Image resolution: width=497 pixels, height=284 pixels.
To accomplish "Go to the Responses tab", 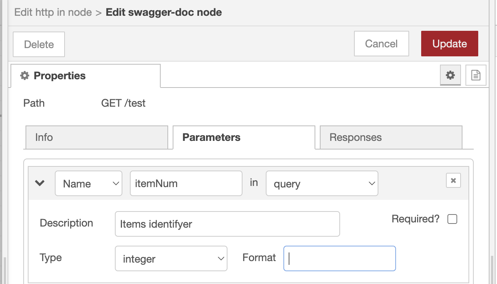I will click(x=391, y=137).
